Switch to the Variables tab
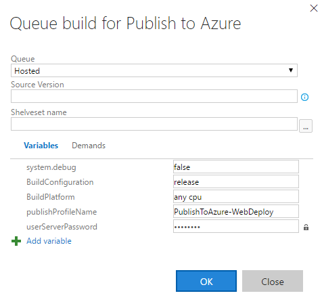The image size is (322, 304). [x=41, y=146]
